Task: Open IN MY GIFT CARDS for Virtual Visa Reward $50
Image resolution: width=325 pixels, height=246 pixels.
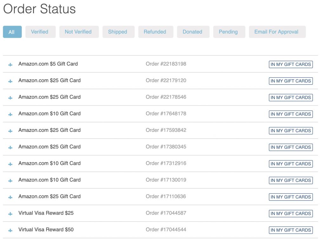Action: (x=290, y=230)
